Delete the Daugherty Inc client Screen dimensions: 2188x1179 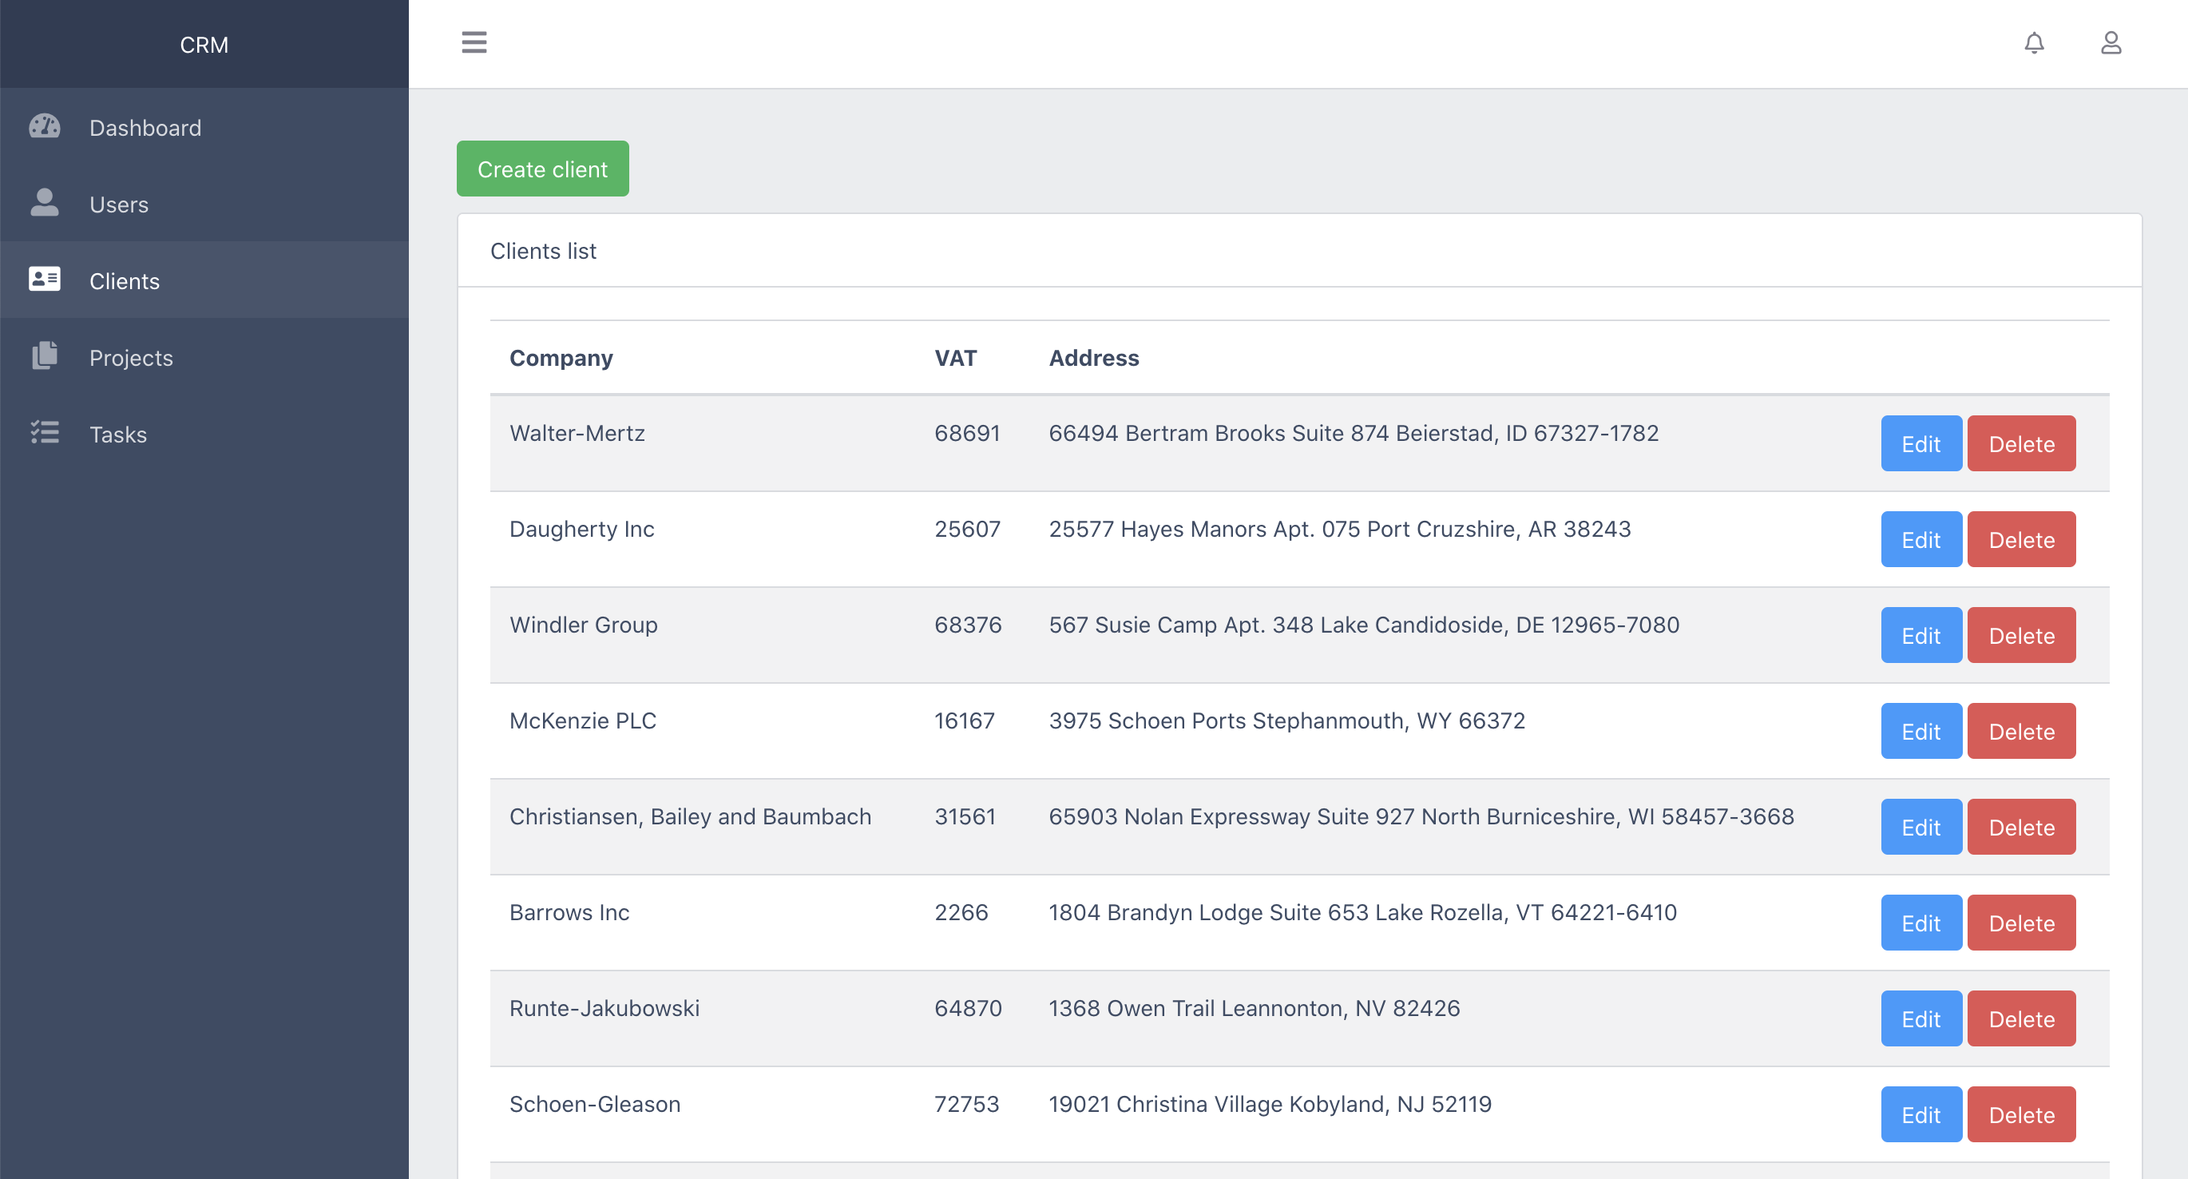[x=2020, y=539]
